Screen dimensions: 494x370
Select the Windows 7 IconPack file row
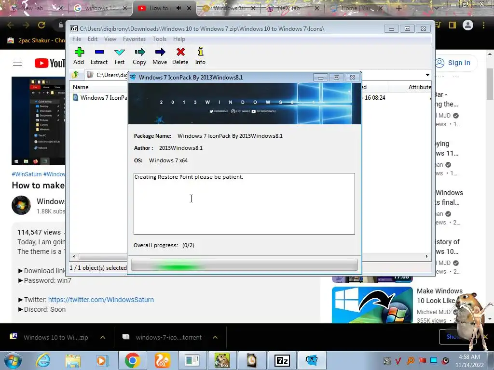(x=99, y=97)
